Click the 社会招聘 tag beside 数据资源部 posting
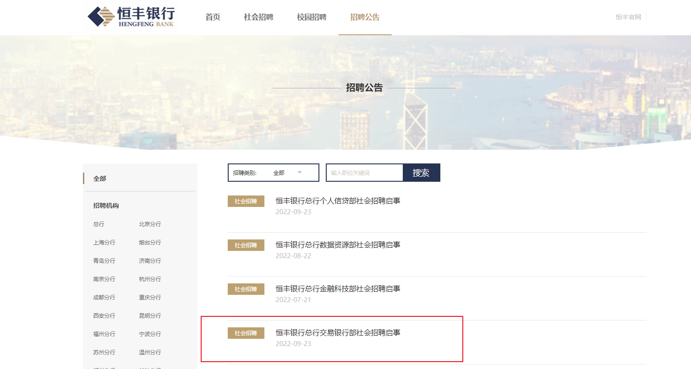This screenshot has width=691, height=369. pos(246,245)
